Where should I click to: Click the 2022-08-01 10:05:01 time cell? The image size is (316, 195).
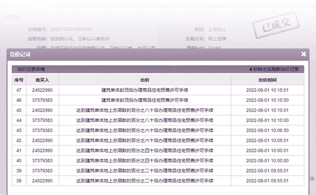point(267,141)
